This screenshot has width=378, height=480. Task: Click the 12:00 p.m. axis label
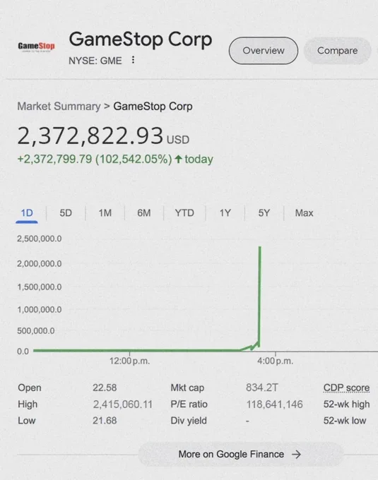(129, 361)
